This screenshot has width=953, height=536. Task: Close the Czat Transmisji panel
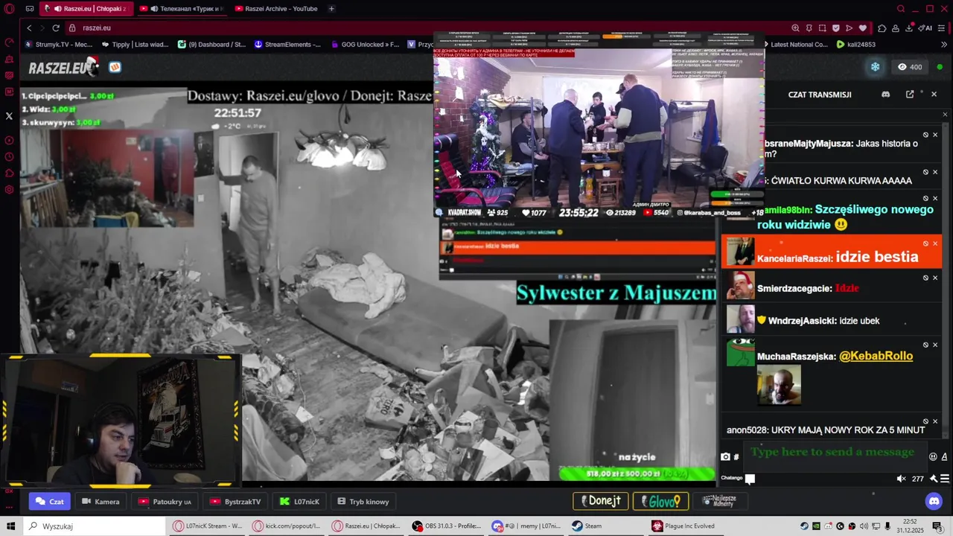pyautogui.click(x=934, y=95)
